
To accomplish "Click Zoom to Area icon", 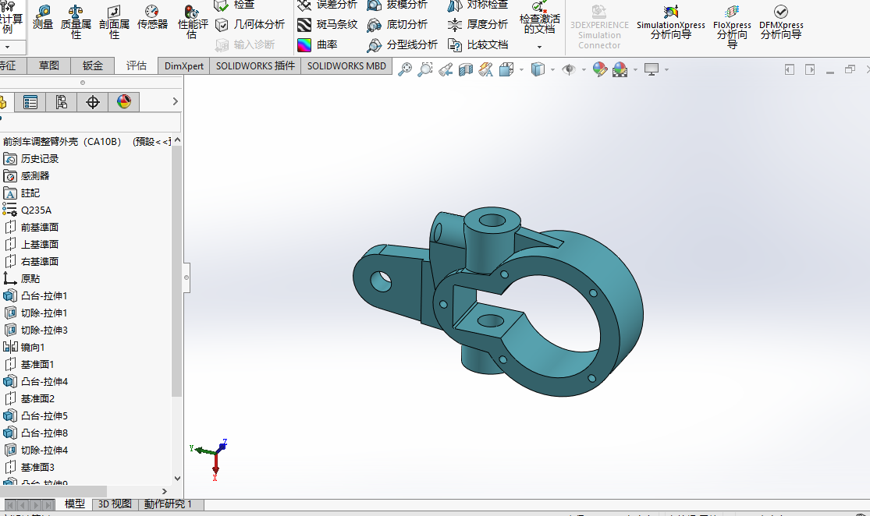I will pos(425,70).
